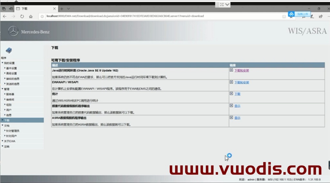Click the browser forward arrow
The height and width of the screenshot is (183, 330).
click(13, 16)
